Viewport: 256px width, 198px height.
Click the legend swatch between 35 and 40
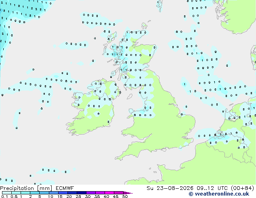coord(100,193)
